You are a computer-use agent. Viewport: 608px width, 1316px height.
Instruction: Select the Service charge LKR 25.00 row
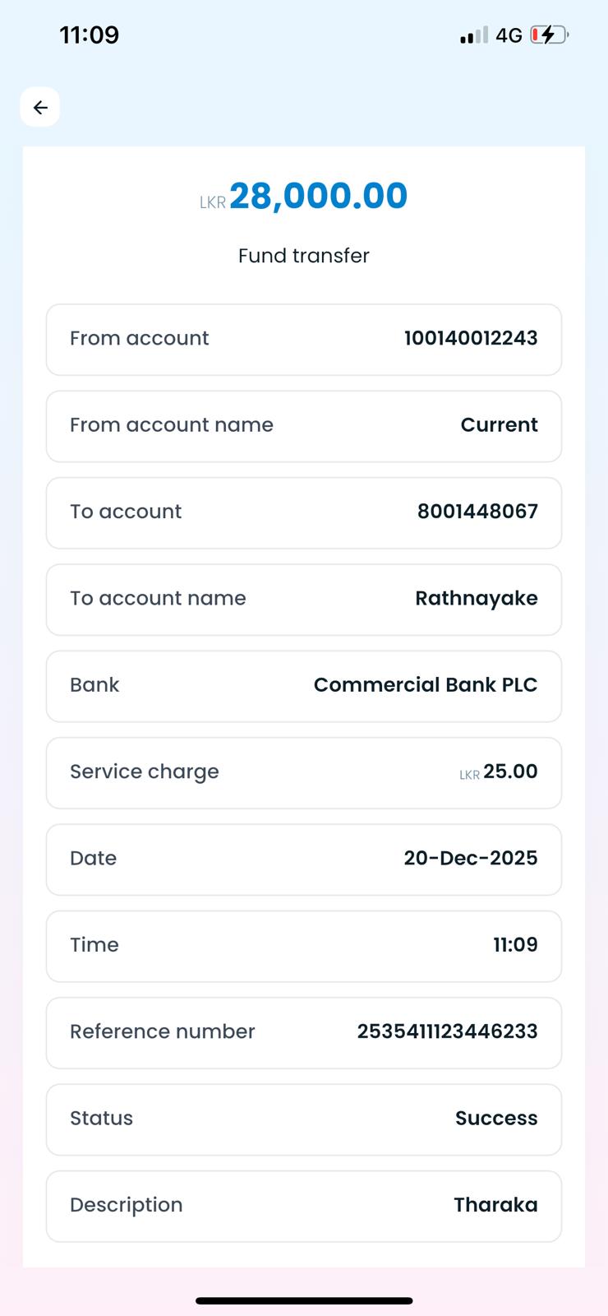304,772
